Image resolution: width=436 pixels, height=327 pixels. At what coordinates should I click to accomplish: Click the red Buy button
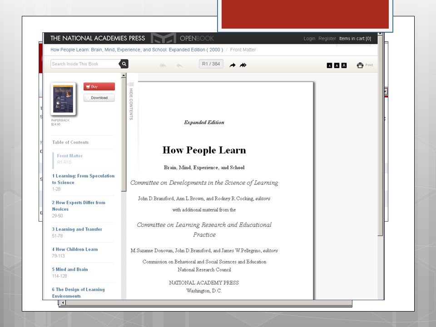point(99,86)
